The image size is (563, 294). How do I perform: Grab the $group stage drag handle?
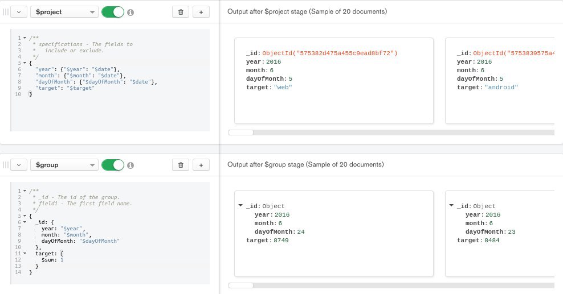coord(5,165)
